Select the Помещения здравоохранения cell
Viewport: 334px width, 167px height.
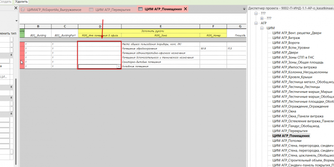[160, 49]
